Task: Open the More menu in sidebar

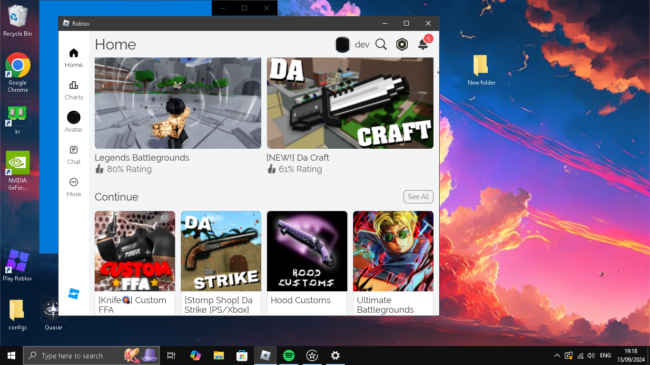Action: [x=74, y=187]
